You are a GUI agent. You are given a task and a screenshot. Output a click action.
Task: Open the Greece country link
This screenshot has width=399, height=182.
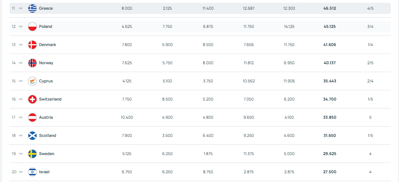click(x=46, y=8)
